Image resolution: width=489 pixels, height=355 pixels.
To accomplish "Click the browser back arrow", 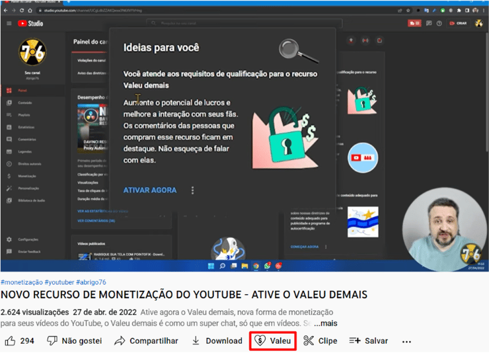I will point(5,11).
